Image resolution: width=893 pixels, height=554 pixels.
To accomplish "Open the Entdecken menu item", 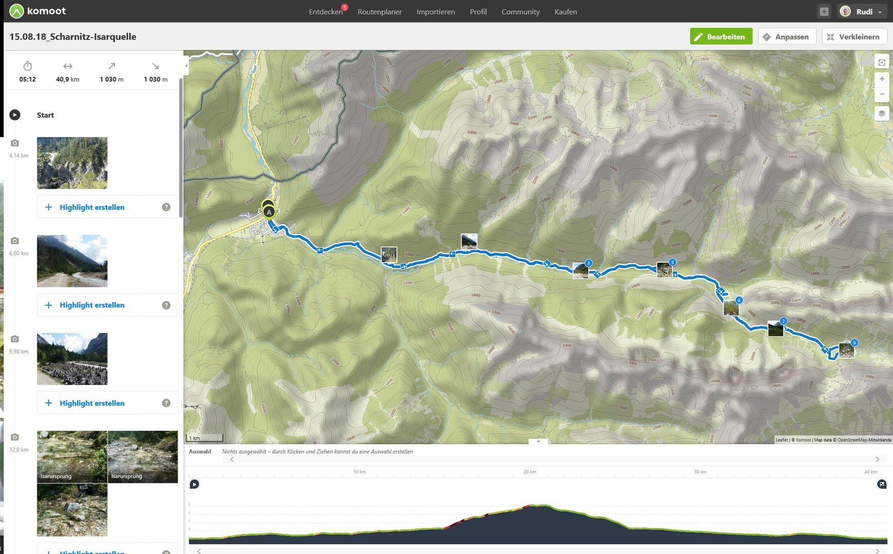I will coord(326,12).
